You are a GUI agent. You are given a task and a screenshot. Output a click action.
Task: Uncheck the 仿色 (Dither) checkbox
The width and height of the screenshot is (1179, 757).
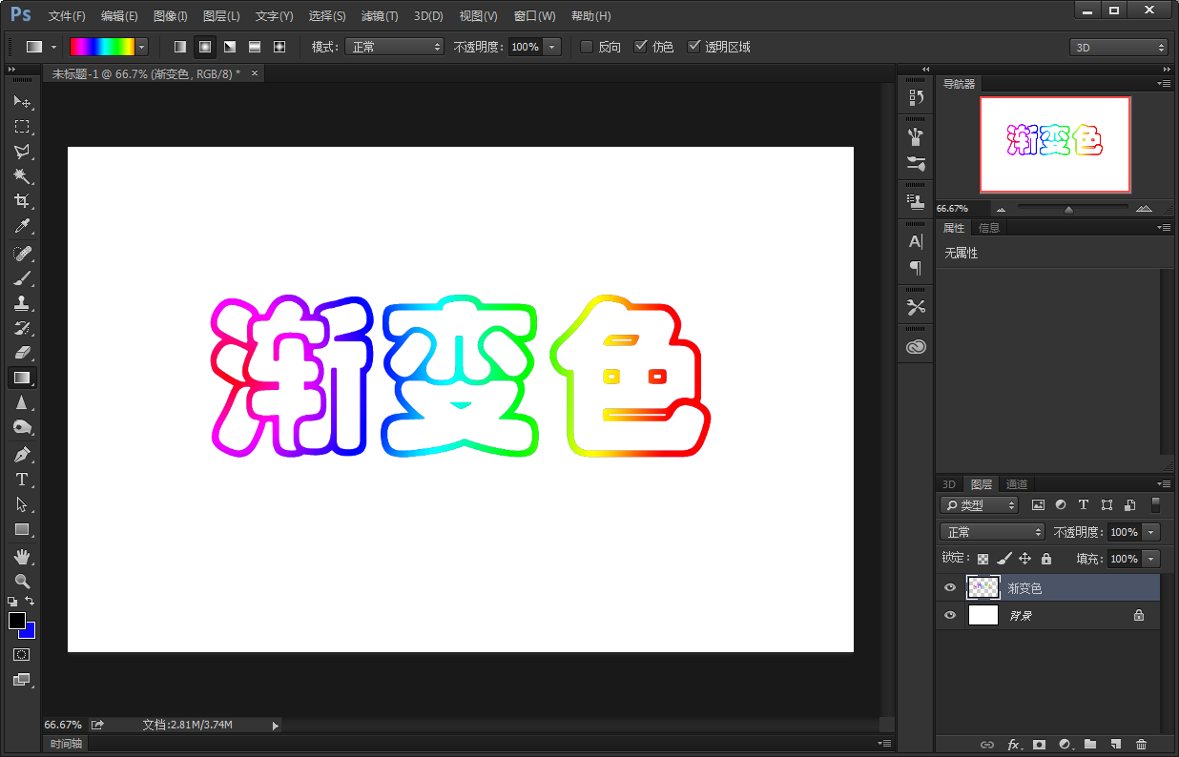pyautogui.click(x=640, y=47)
